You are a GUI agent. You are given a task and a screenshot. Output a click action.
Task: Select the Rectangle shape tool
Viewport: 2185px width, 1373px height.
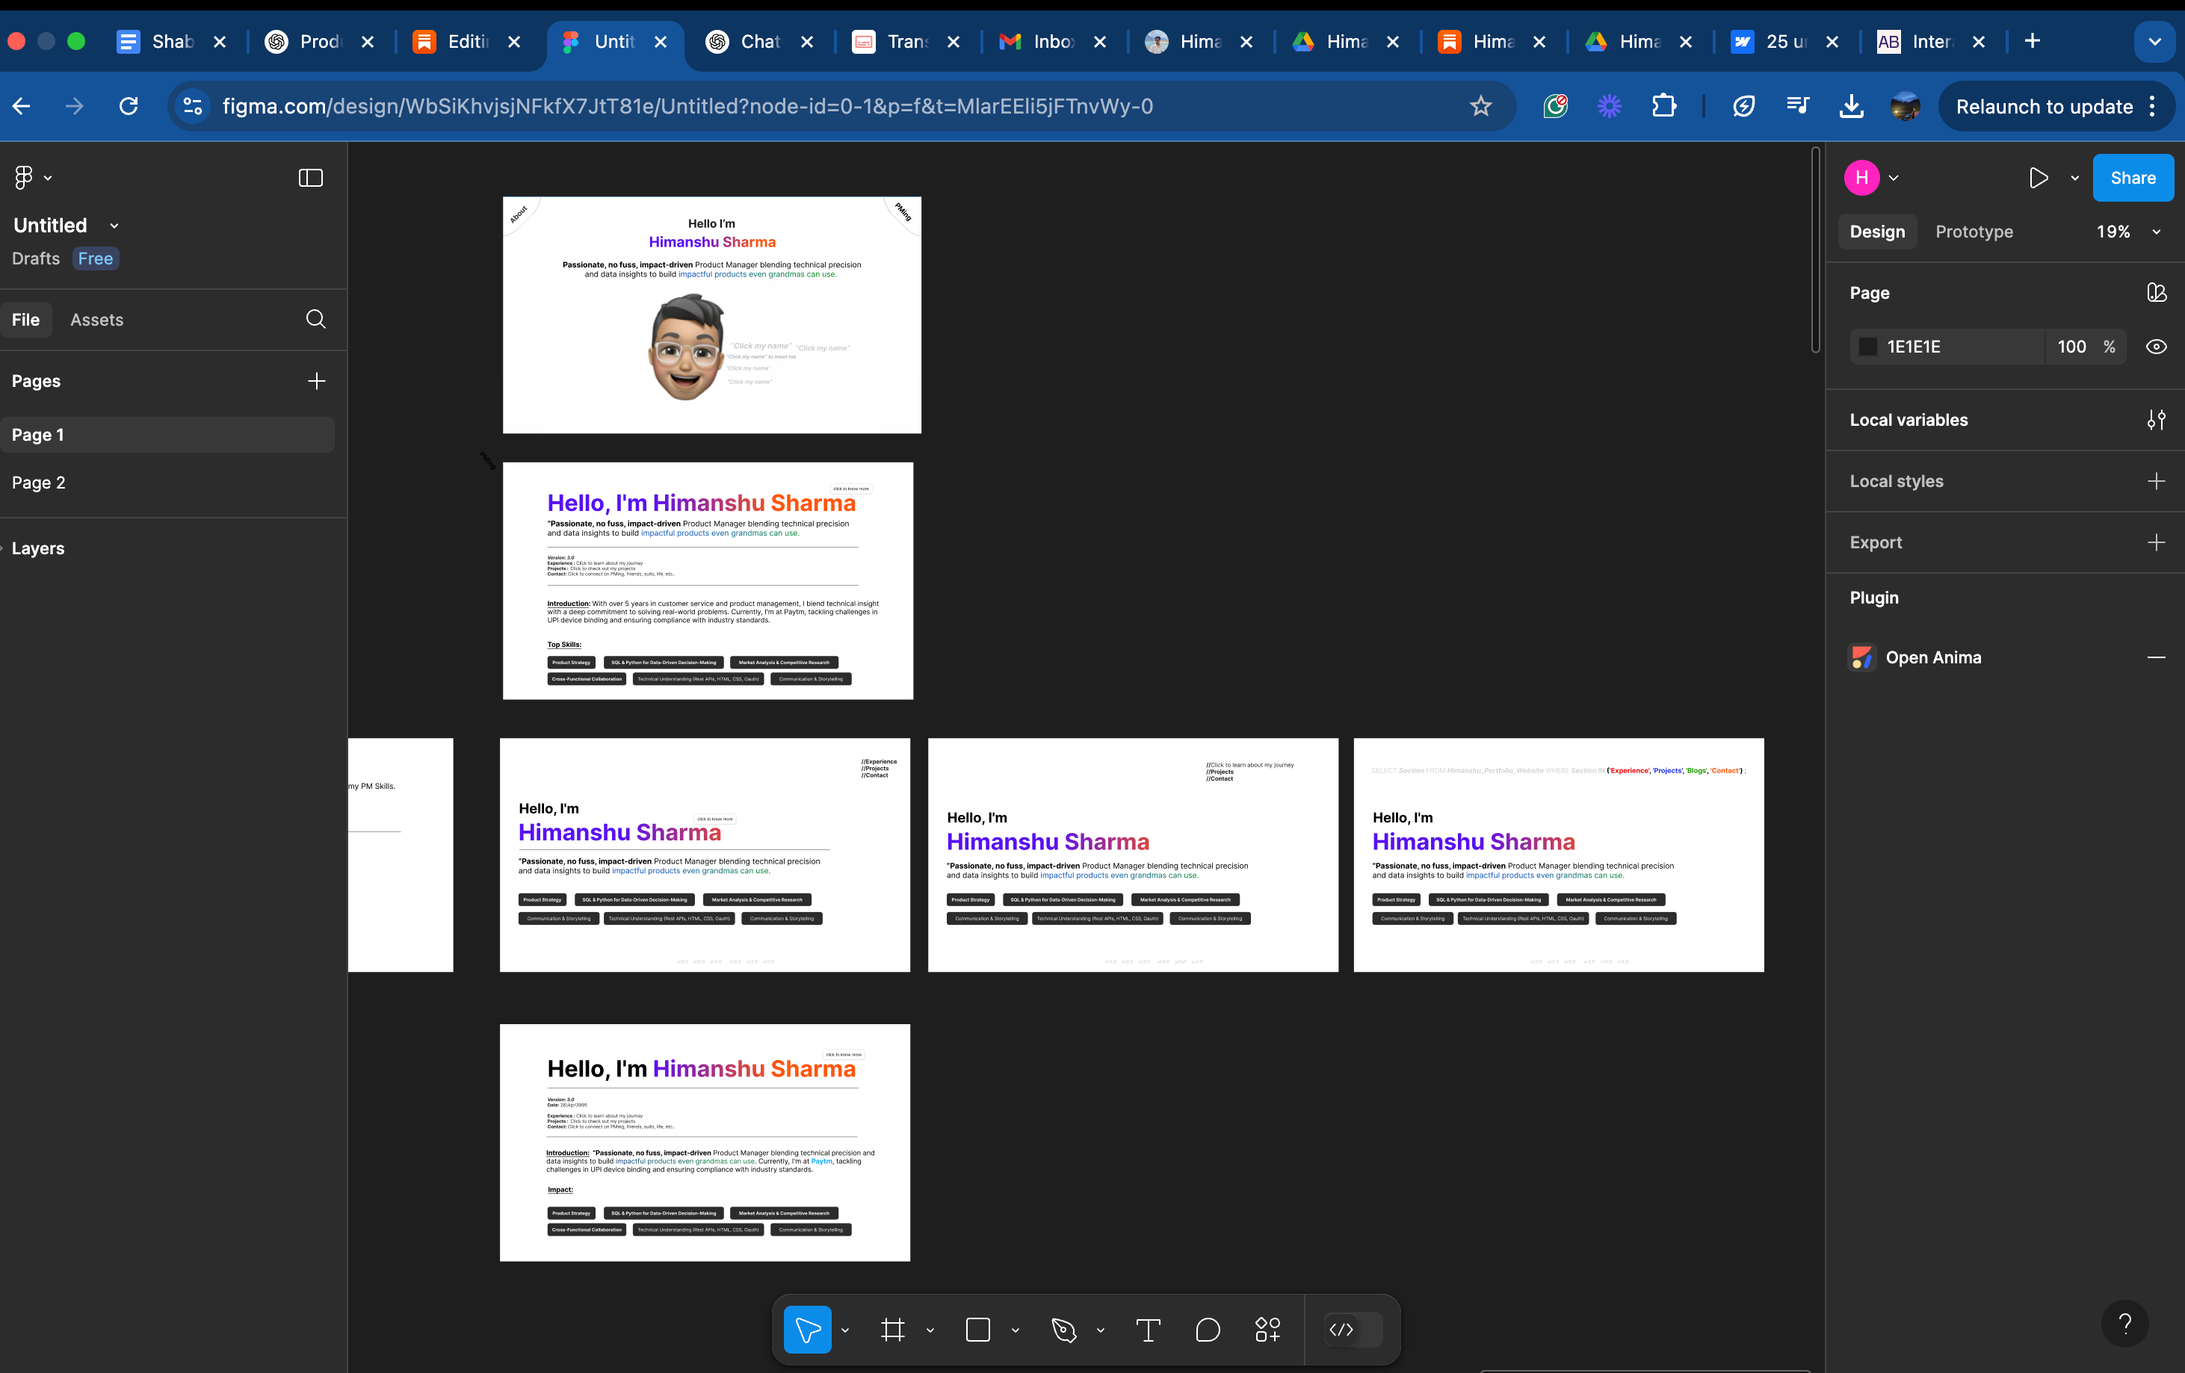pos(978,1330)
